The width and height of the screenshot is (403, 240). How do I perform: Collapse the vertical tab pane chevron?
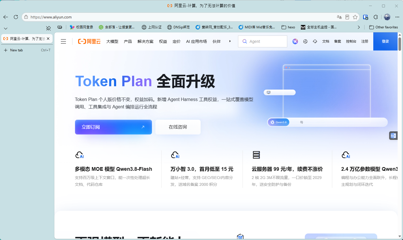6,28
